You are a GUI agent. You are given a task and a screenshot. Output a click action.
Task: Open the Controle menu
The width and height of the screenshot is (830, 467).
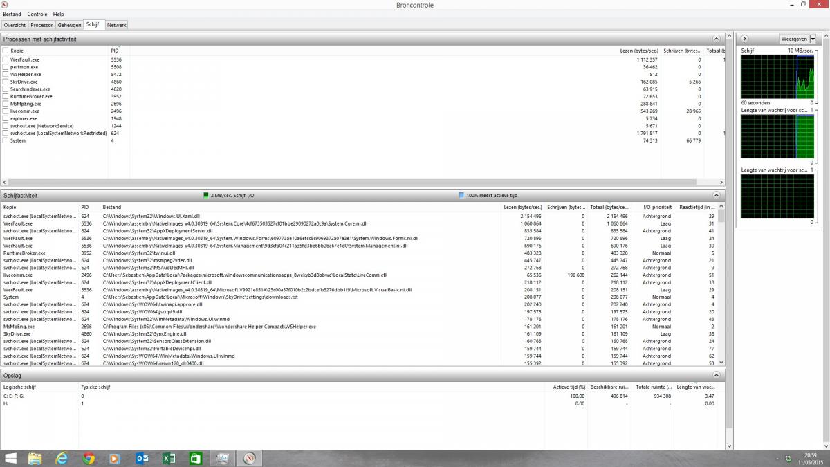tap(37, 14)
